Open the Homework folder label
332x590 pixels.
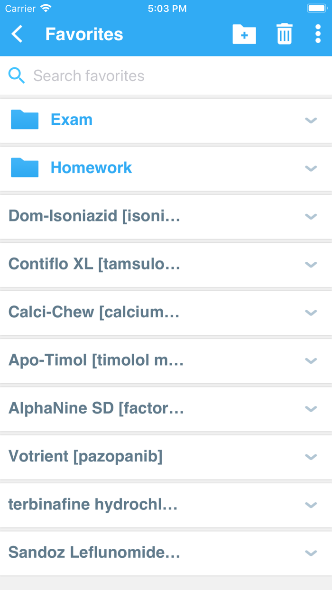pos(91,167)
